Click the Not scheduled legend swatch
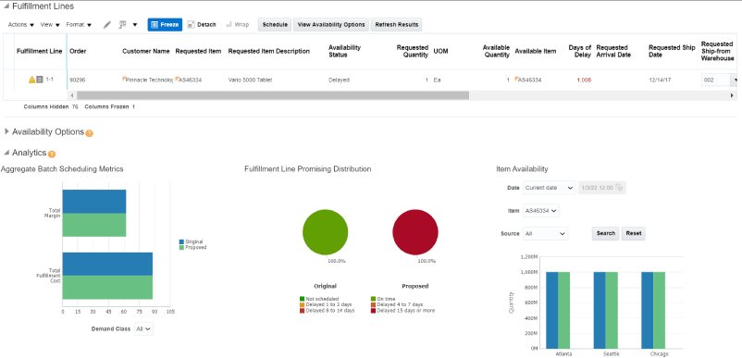Image resolution: width=742 pixels, height=358 pixels. pos(302,299)
